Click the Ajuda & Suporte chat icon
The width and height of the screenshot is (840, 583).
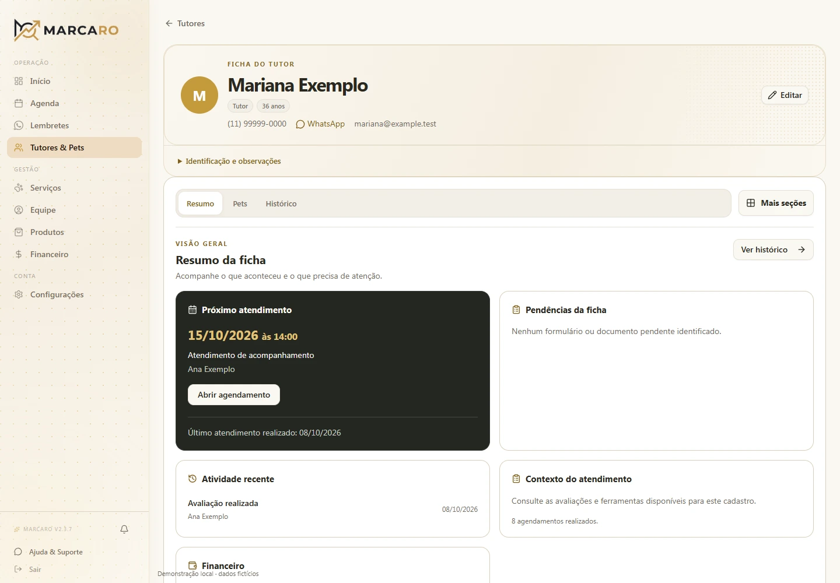pyautogui.click(x=18, y=552)
